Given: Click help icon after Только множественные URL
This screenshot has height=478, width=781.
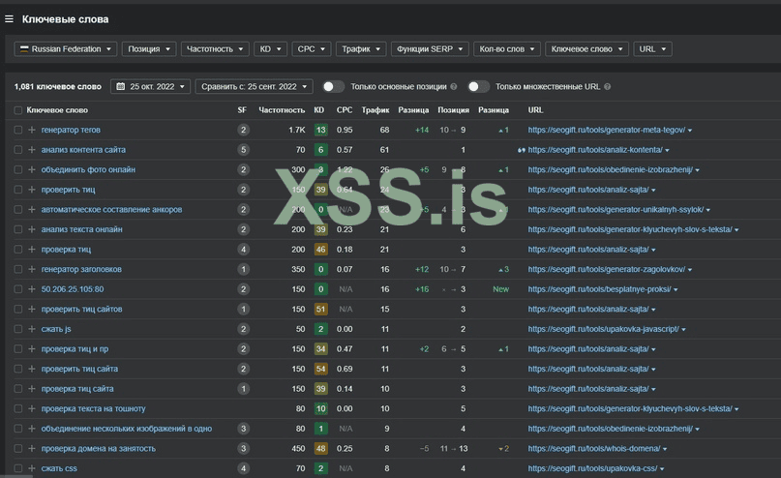Looking at the screenshot, I should tap(607, 87).
